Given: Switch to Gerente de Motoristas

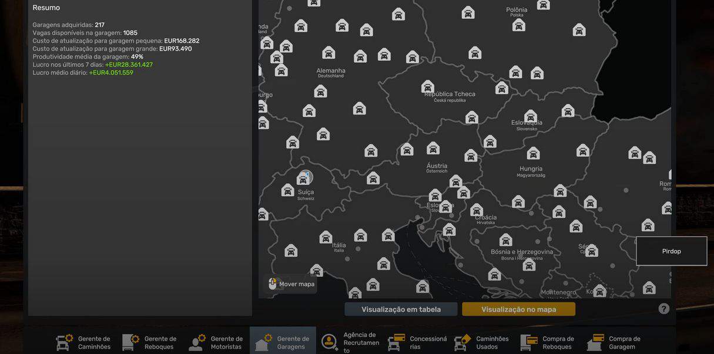Looking at the screenshot, I should [216, 342].
